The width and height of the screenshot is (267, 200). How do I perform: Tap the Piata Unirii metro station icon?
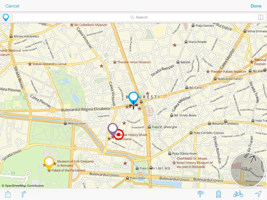pyautogui.click(x=127, y=178)
